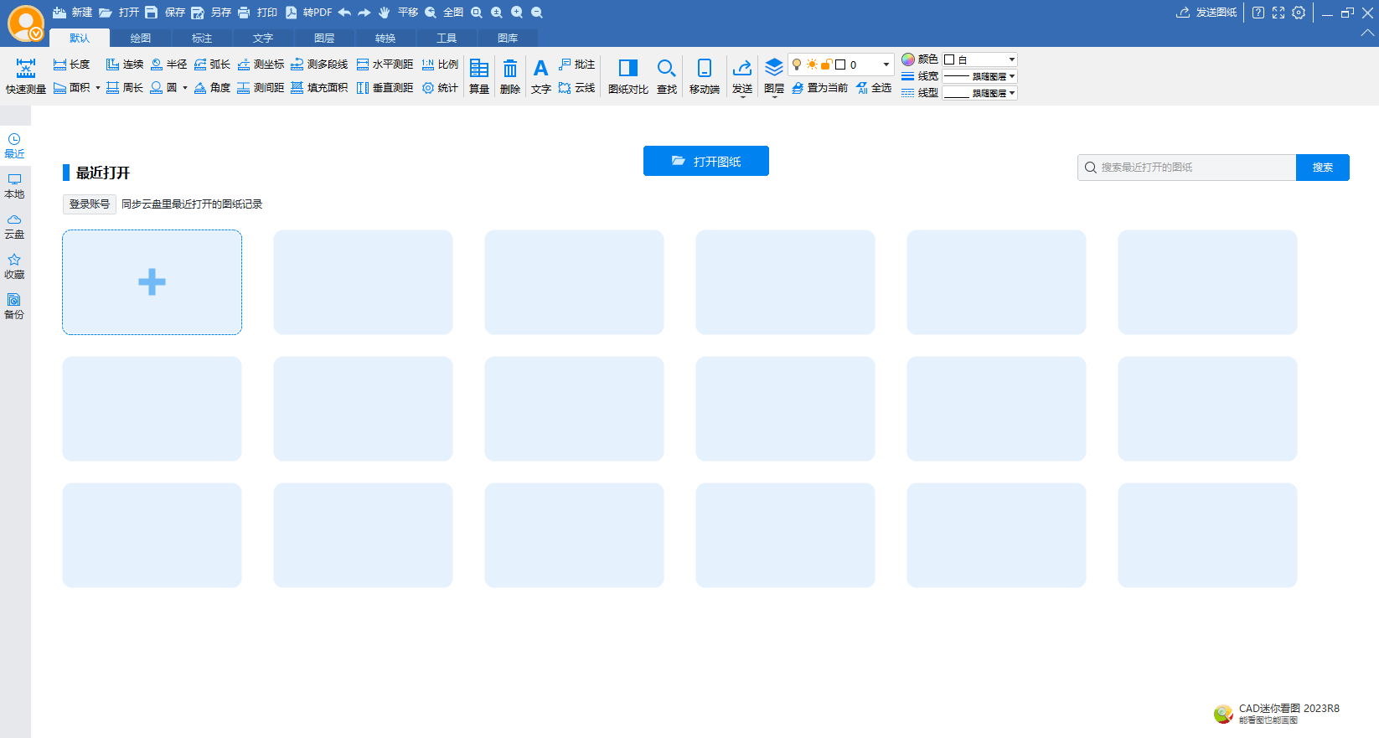Click the rainbow 颜色 color wheel

tap(908, 59)
